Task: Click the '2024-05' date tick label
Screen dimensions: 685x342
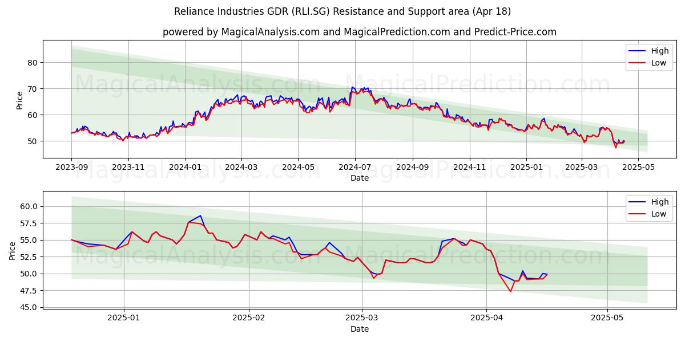Action: [x=297, y=169]
